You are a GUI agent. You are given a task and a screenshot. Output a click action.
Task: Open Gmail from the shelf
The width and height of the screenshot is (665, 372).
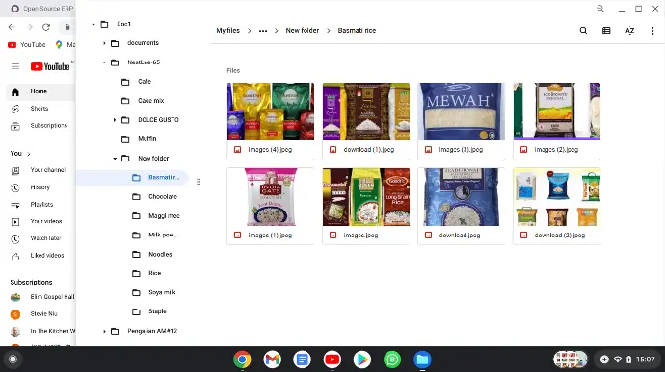(x=272, y=360)
